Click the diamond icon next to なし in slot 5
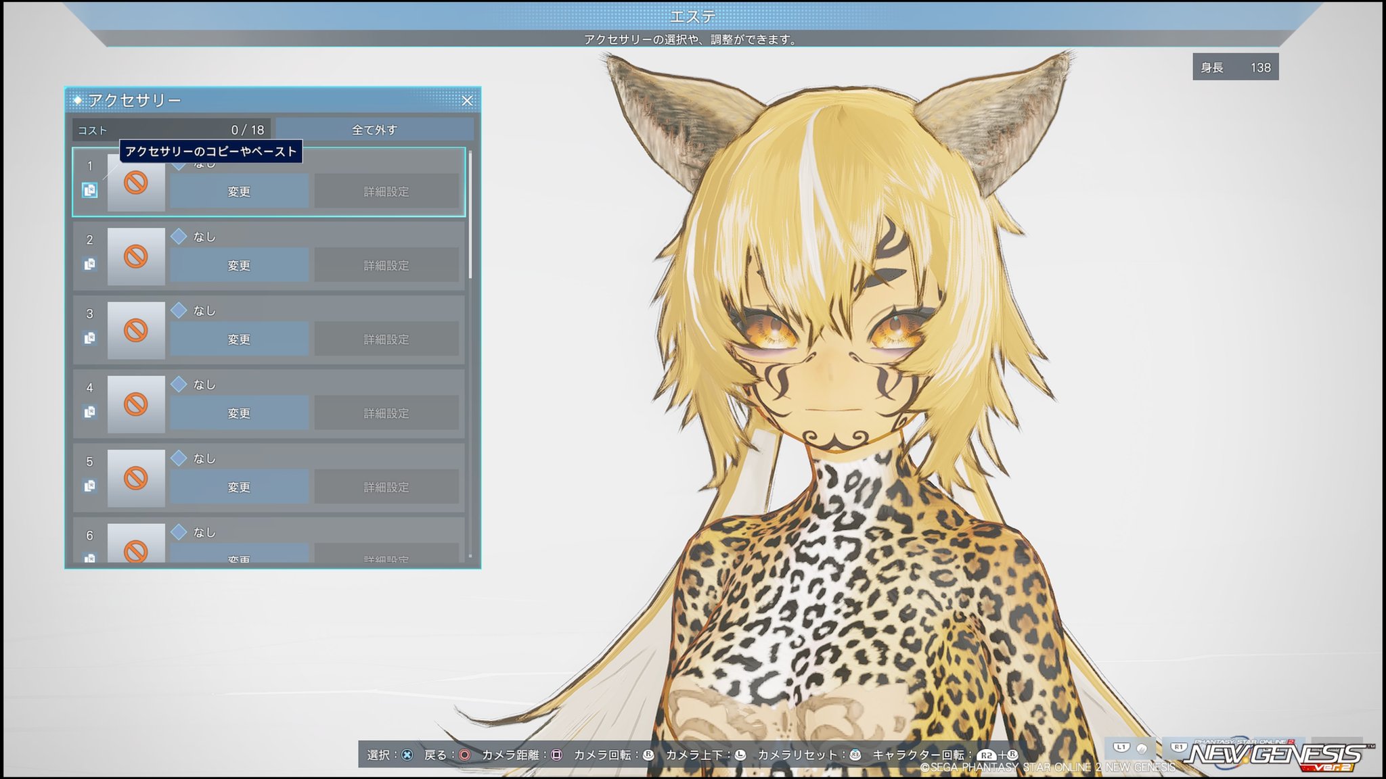Viewport: 1386px width, 779px height. [x=179, y=458]
